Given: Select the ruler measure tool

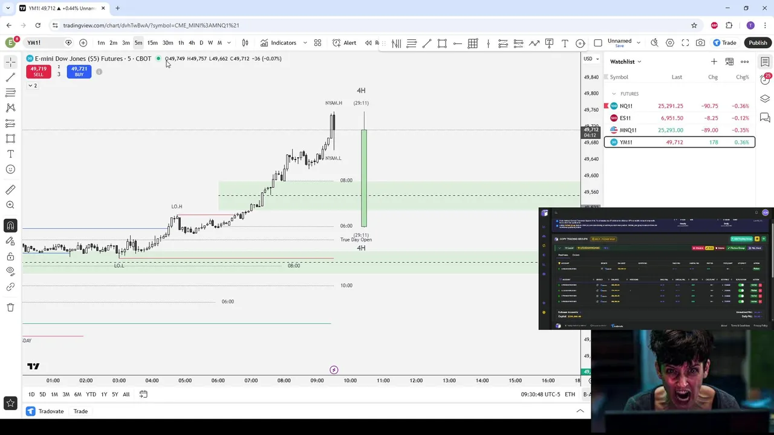Looking at the screenshot, I should [10, 190].
